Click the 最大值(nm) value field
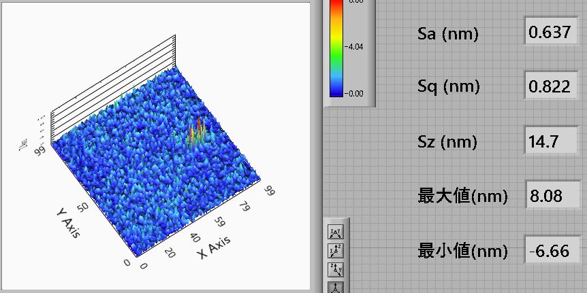This screenshot has width=587, height=293. tap(550, 196)
